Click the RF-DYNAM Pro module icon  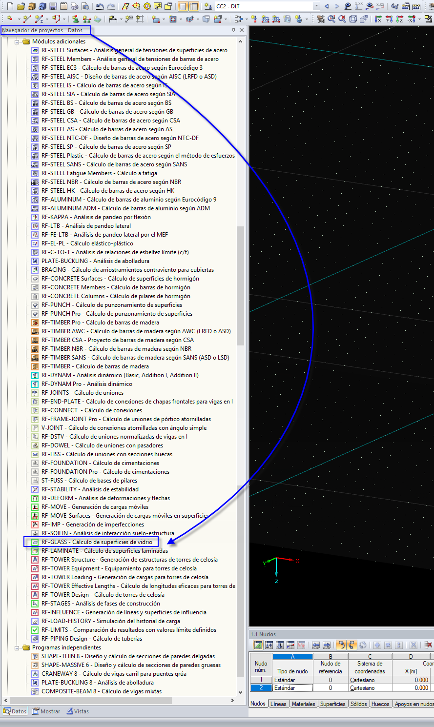(x=35, y=384)
